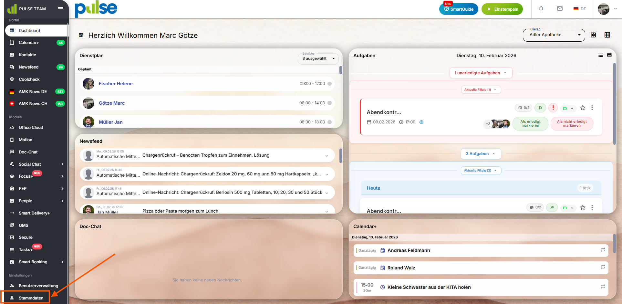The width and height of the screenshot is (622, 304).
Task: Click the 0/2 subtask chip on overdue task
Action: pos(524,108)
